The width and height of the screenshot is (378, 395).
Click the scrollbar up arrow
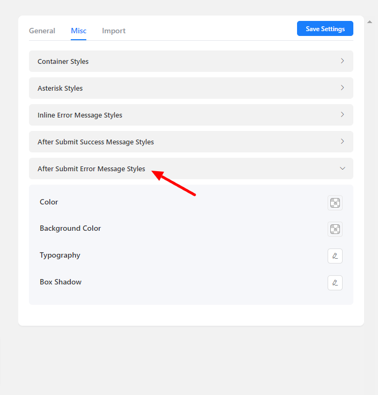pos(369,22)
